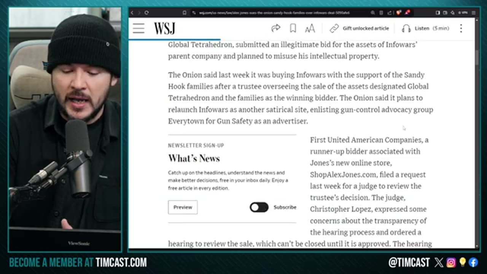The image size is (487, 274).
Task: Click the WSJ logo
Action: pyautogui.click(x=164, y=28)
